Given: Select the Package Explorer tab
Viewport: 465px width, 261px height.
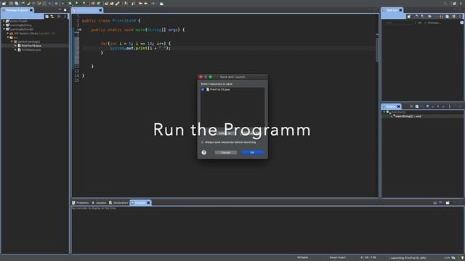Looking at the screenshot, I should pyautogui.click(x=17, y=10).
